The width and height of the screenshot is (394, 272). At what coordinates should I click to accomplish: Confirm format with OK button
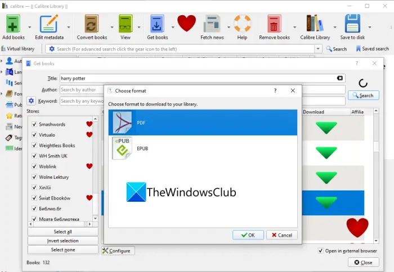(x=248, y=235)
